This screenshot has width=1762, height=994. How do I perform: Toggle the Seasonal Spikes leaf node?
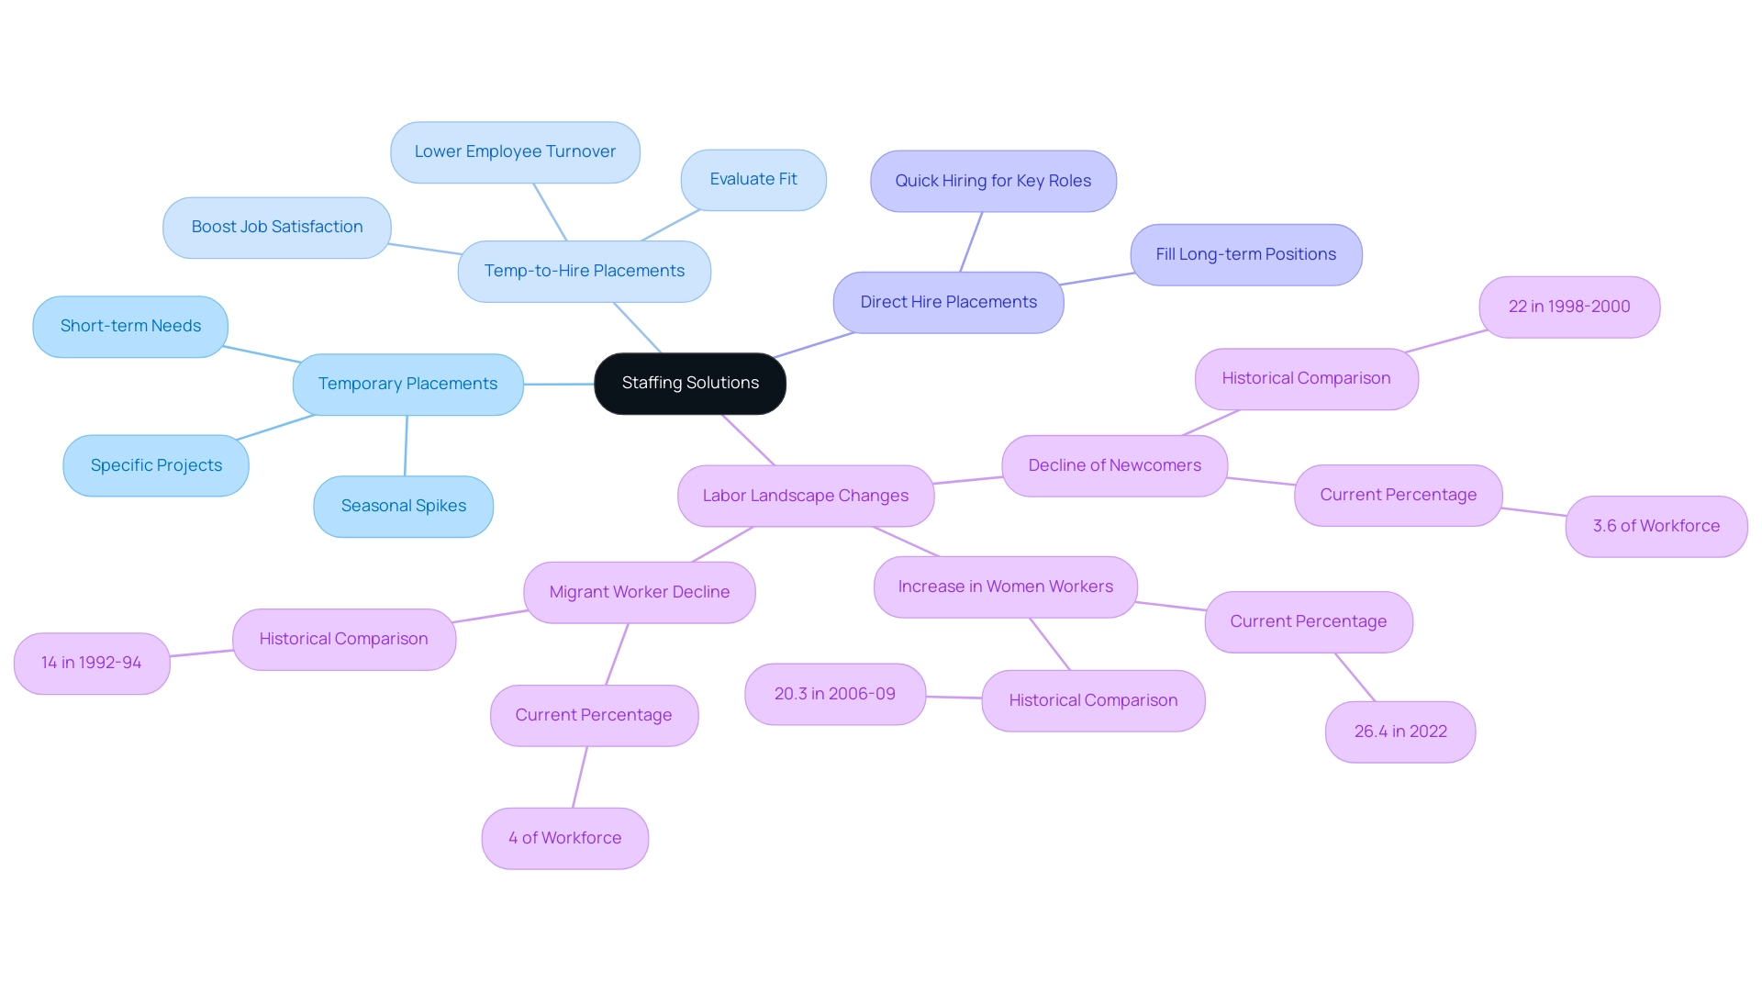click(x=406, y=505)
